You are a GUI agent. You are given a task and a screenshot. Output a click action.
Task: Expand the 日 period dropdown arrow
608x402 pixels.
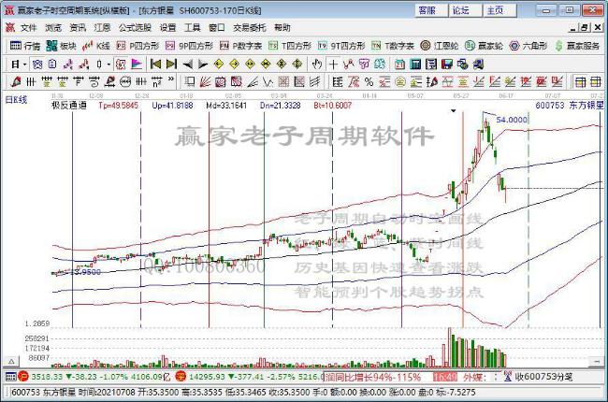(x=25, y=65)
